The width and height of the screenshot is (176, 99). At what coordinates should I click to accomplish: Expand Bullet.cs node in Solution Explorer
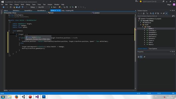[x=145, y=29]
